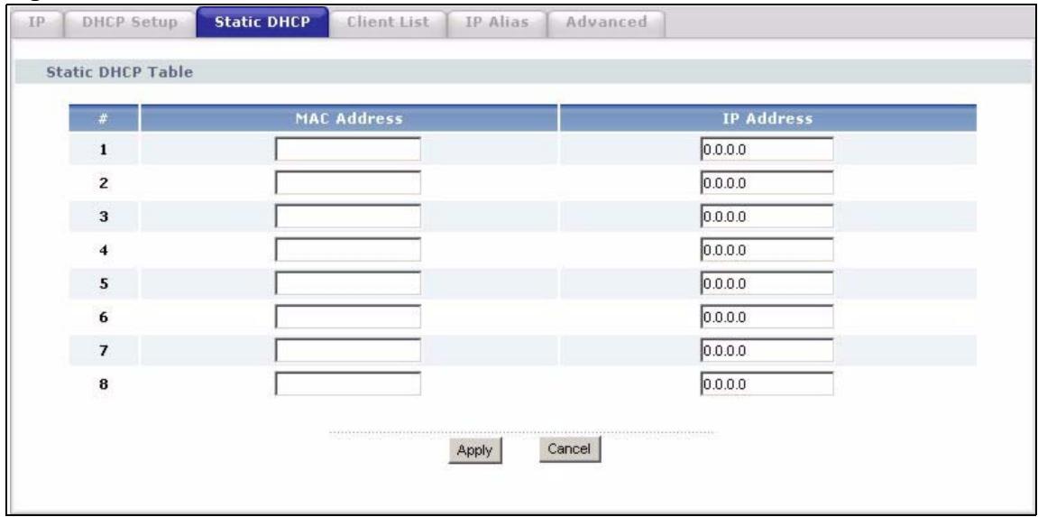Switch to the Advanced tab
This screenshot has height=517, width=1038.
point(605,23)
